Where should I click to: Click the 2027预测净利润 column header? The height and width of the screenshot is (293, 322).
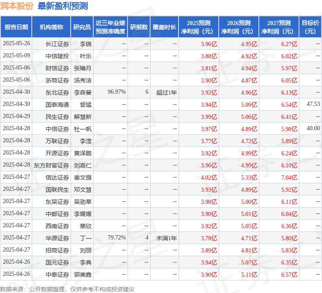[x=279, y=27]
